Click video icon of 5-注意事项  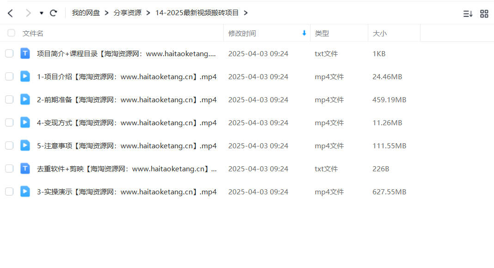[x=25, y=146]
